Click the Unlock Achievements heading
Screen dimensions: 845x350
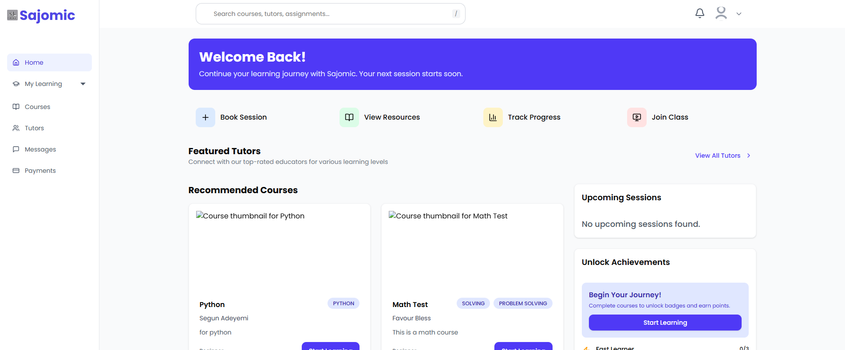click(626, 262)
